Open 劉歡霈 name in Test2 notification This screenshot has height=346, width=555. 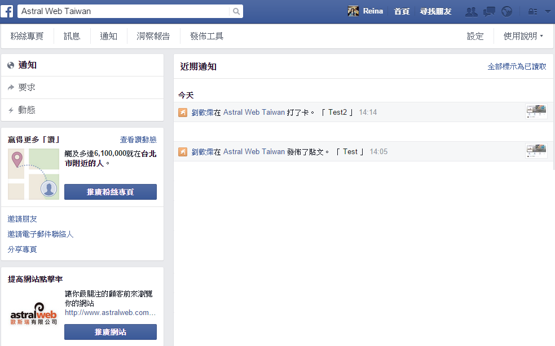click(202, 113)
